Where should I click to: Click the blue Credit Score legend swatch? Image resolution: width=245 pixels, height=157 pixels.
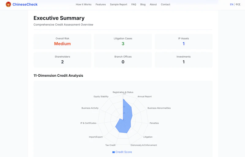pos(114,152)
